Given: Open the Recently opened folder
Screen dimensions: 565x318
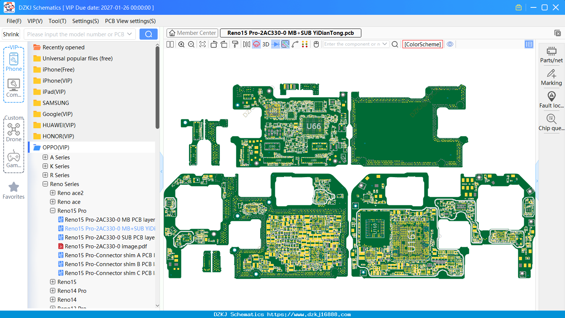Looking at the screenshot, I should tap(63, 47).
